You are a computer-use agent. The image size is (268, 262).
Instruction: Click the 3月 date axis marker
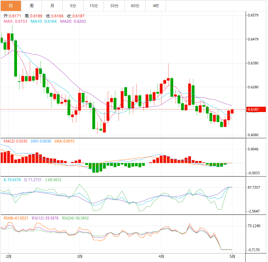[80, 256]
